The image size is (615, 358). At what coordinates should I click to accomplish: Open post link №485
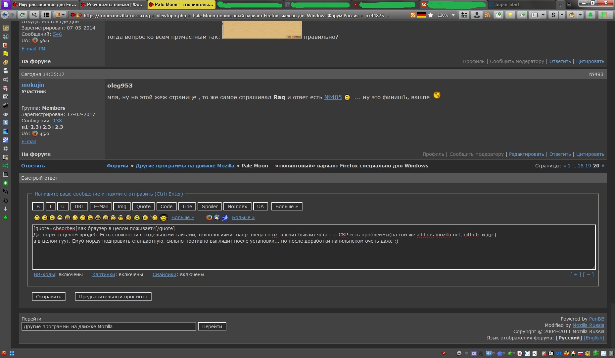pos(333,97)
